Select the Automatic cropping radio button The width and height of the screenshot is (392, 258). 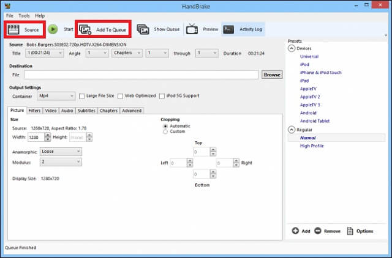[x=165, y=127]
